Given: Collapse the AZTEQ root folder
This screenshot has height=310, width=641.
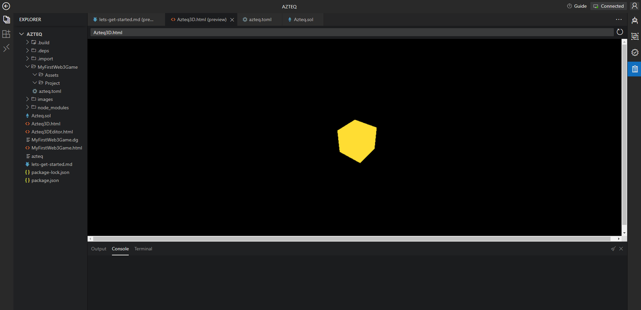Looking at the screenshot, I should click(22, 34).
